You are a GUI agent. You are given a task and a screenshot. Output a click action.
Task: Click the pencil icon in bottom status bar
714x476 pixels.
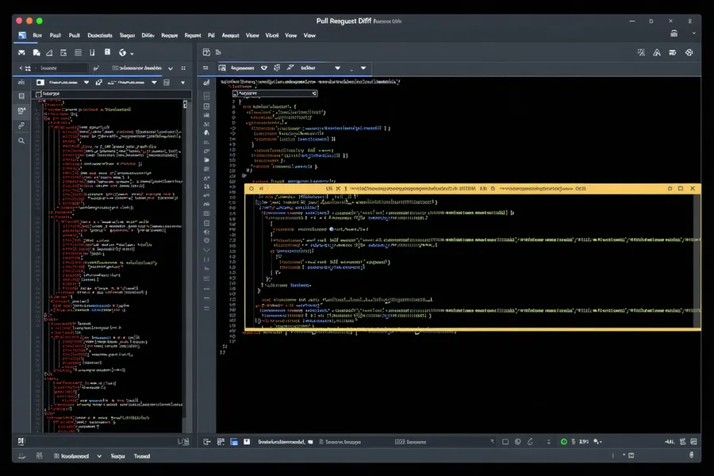coord(531,442)
